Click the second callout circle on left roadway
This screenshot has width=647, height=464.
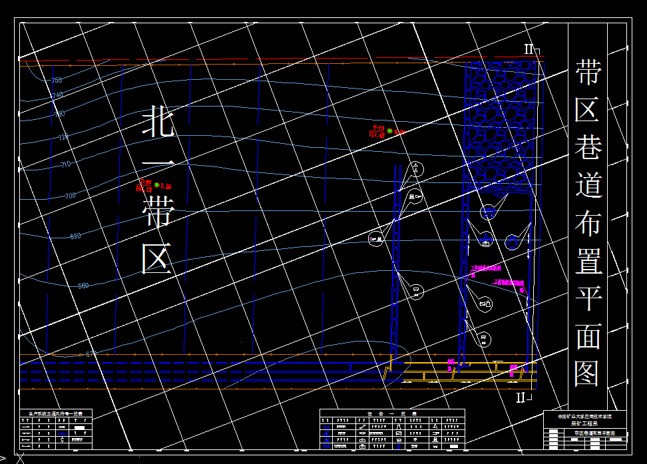(416, 196)
